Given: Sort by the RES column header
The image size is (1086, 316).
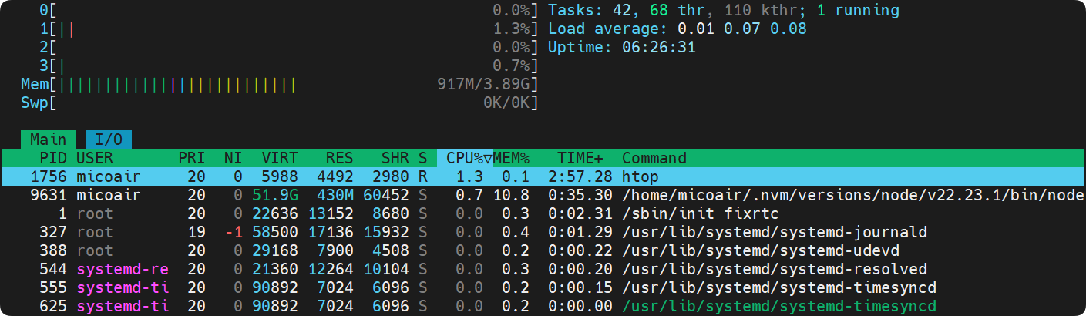Looking at the screenshot, I should (338, 158).
